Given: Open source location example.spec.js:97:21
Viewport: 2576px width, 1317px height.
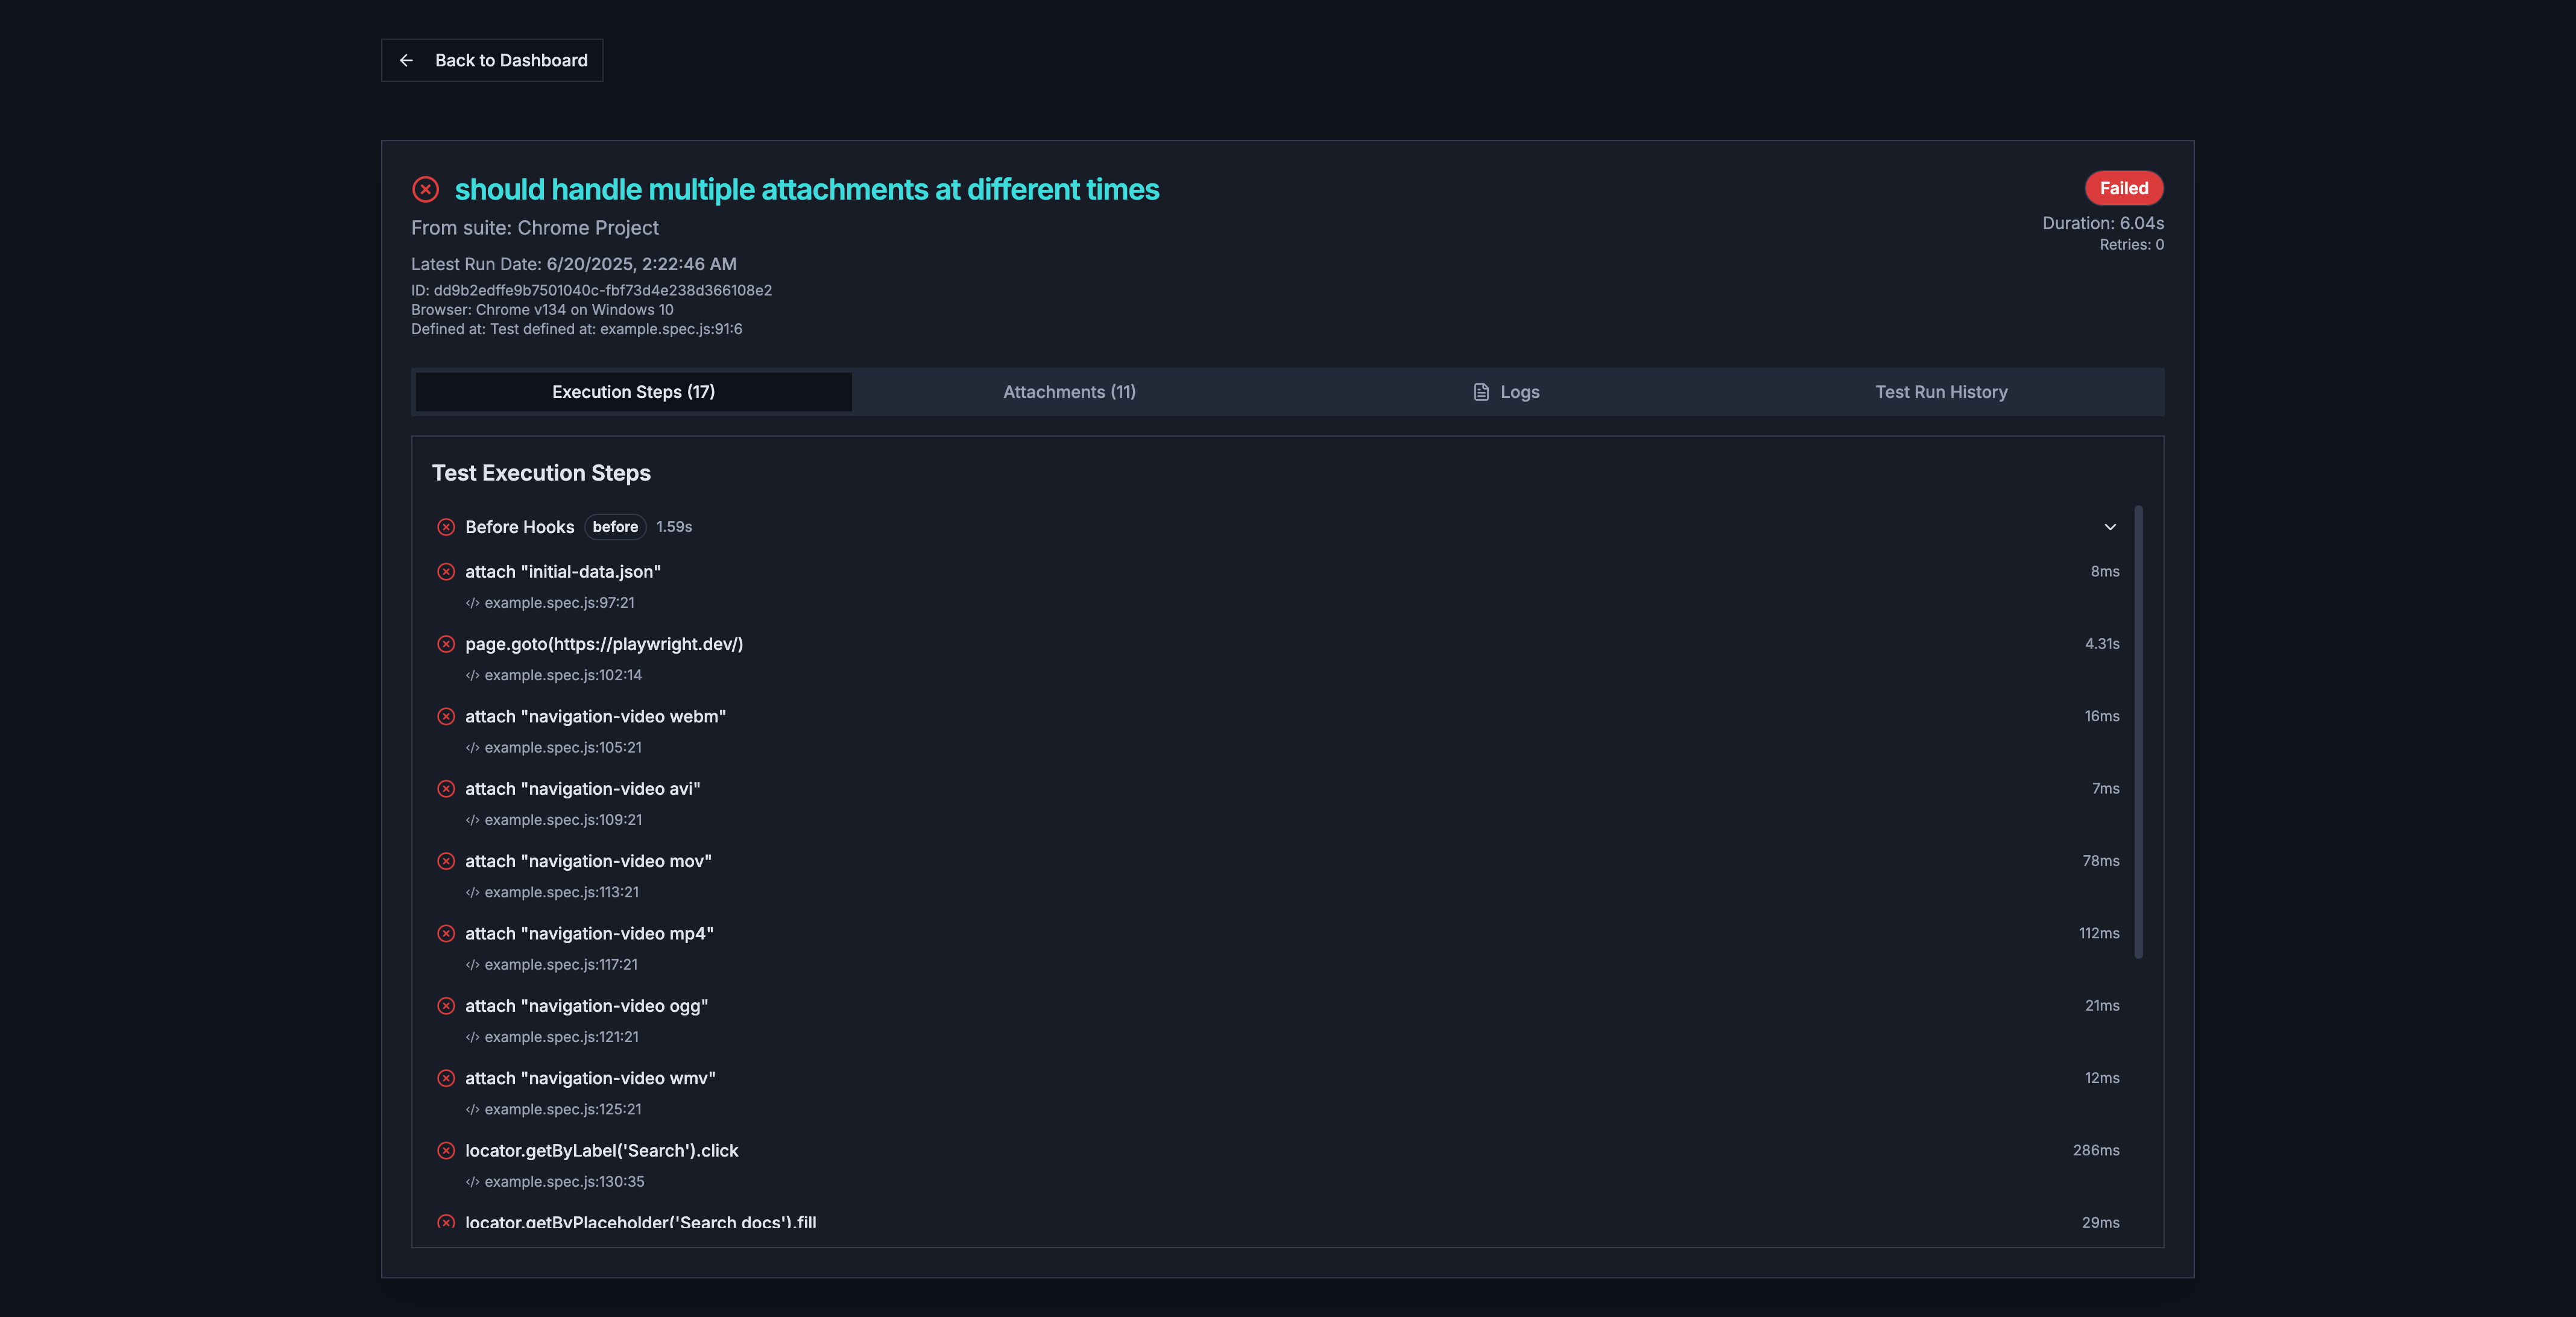Looking at the screenshot, I should coord(559,603).
